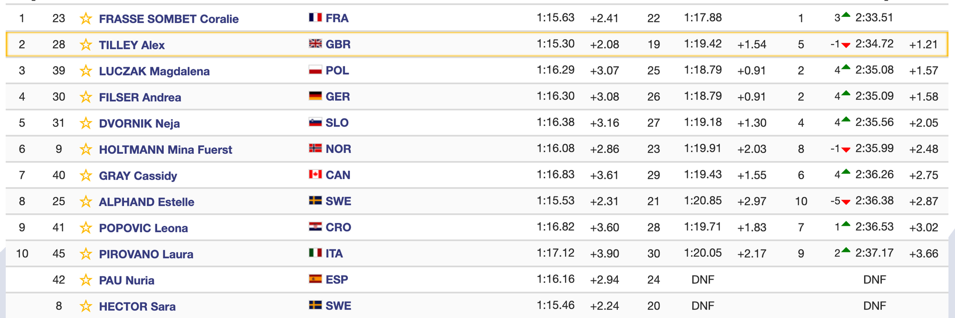Click the star beside FILSER Andrea
Viewport: 955px width, 318px height.
click(86, 97)
